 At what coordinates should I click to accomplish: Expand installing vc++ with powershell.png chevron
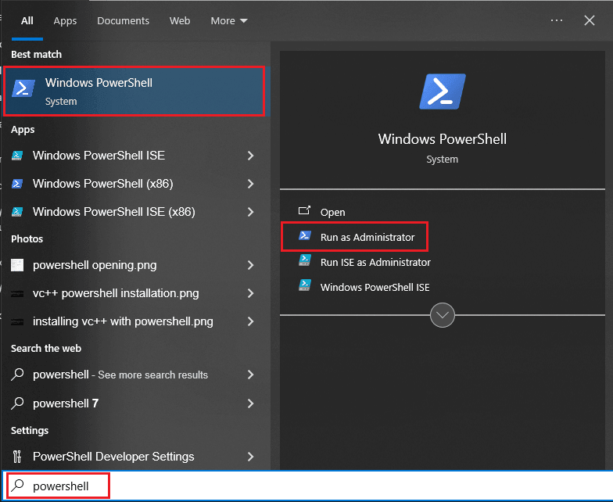coord(250,321)
